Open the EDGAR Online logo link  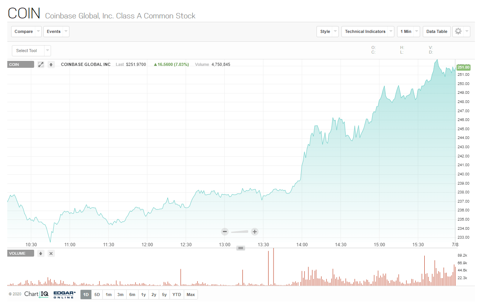(x=64, y=295)
